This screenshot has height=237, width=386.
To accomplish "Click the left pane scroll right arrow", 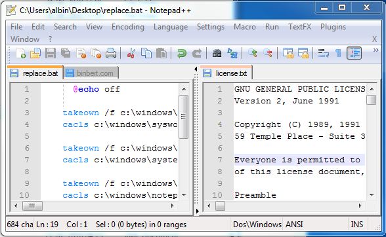I will (172, 206).
